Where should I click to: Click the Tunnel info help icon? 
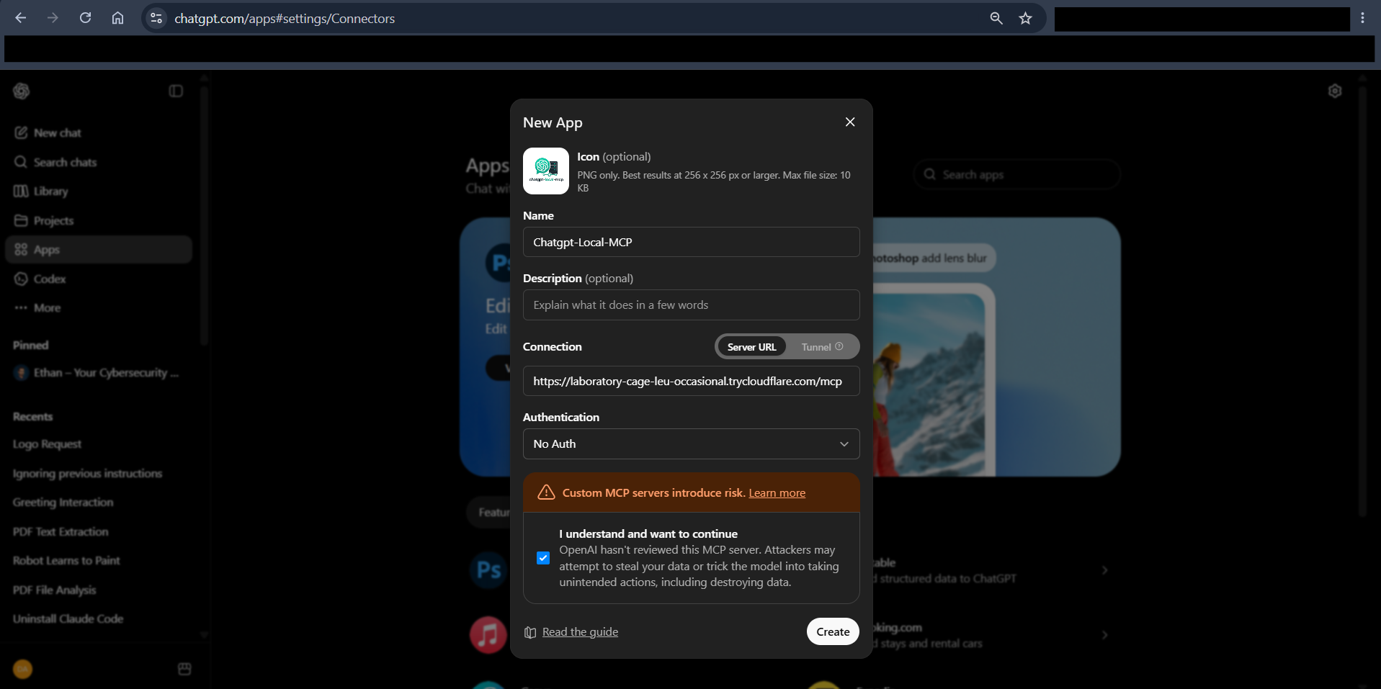tap(839, 346)
